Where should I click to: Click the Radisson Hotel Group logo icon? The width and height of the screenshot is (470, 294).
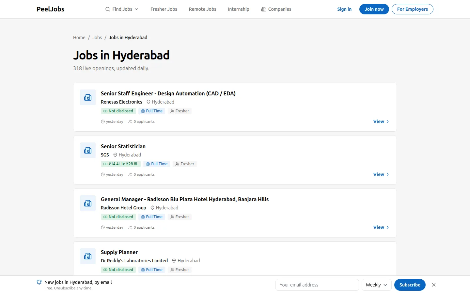[x=88, y=203]
